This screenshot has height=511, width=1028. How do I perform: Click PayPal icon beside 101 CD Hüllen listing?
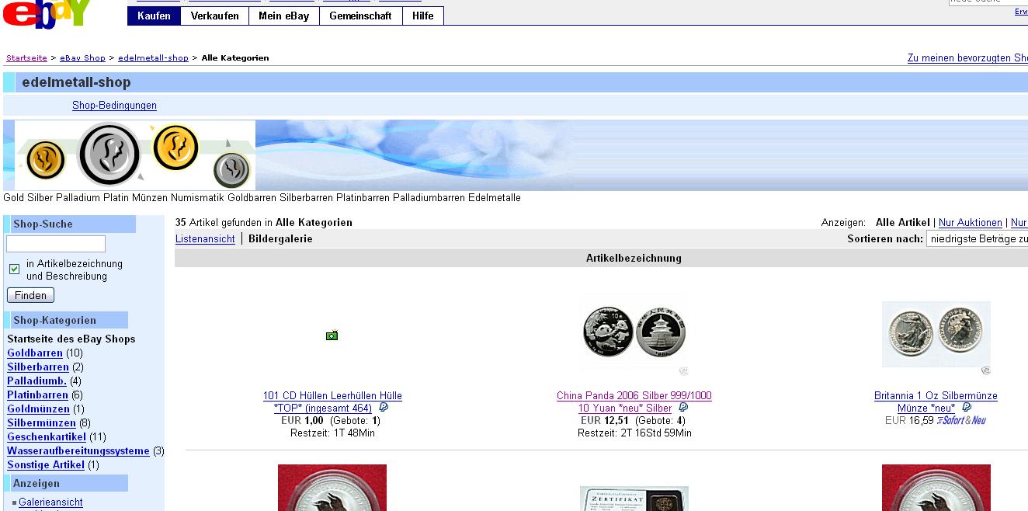point(384,408)
